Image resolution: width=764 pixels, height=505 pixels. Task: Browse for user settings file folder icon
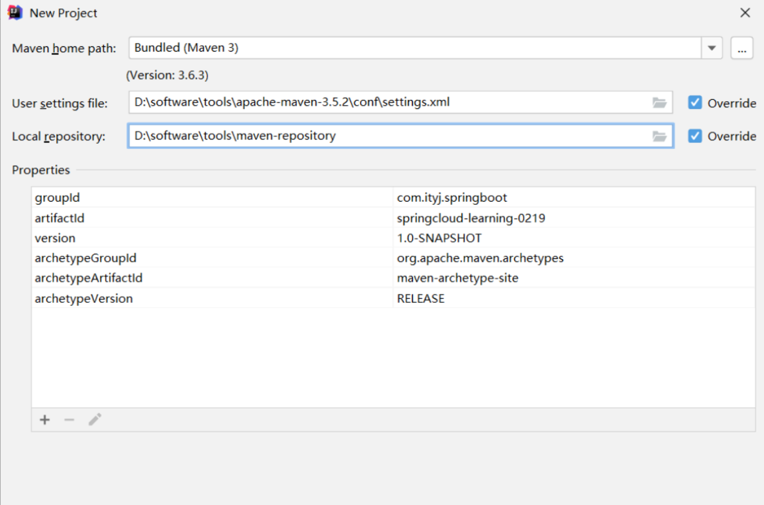(659, 102)
